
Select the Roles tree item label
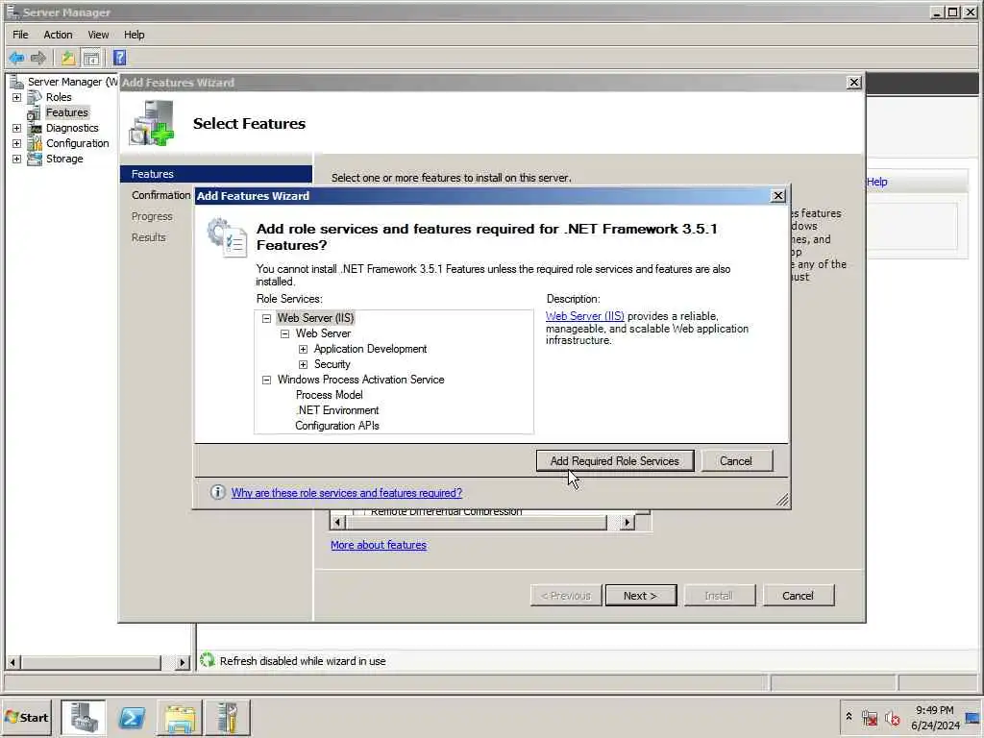[x=59, y=97]
